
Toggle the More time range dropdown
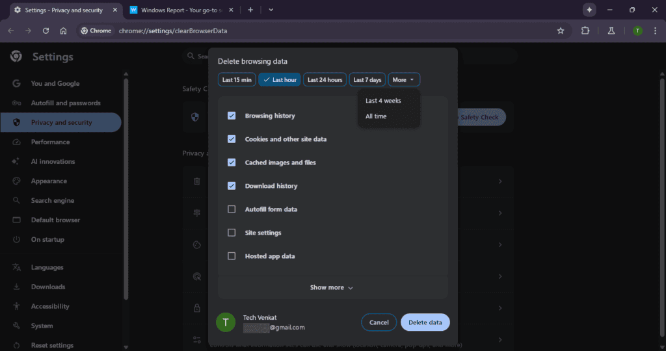coord(404,80)
